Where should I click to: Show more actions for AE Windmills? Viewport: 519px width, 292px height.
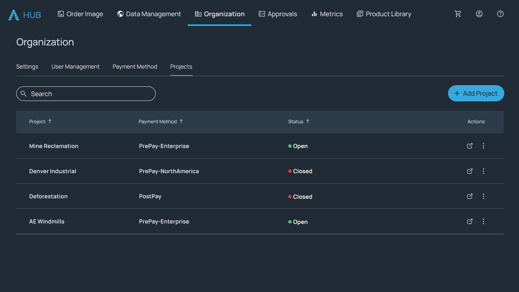point(483,221)
